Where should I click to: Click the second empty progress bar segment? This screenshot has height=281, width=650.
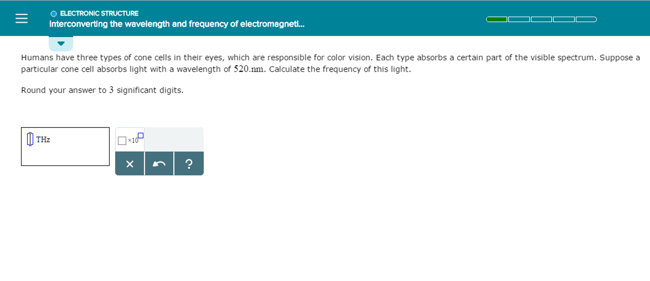(x=519, y=19)
